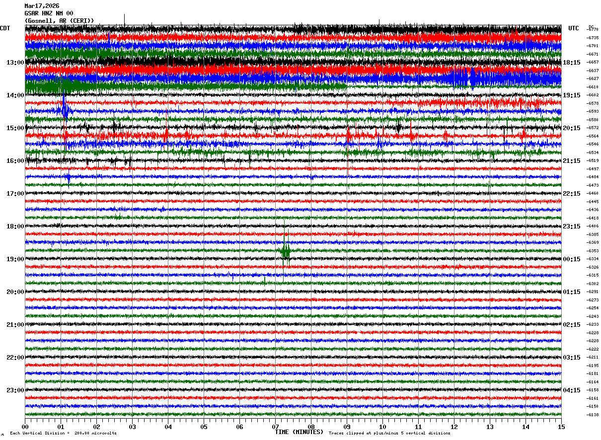Click the vertical division scale note
Viewport: 601px width, 440px height.
[63, 434]
